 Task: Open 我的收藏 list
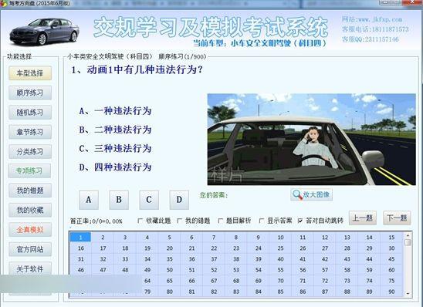pos(30,210)
